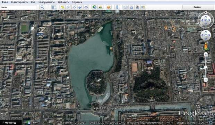Toggle the sidebar panel button
The height and width of the screenshot is (125, 215).
click(x=54, y=7)
